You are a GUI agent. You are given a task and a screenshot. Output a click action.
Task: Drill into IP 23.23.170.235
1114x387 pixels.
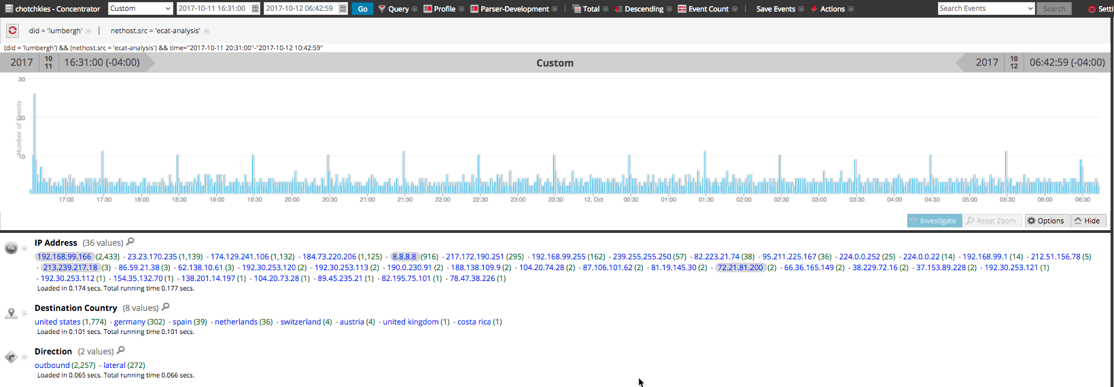[152, 257]
